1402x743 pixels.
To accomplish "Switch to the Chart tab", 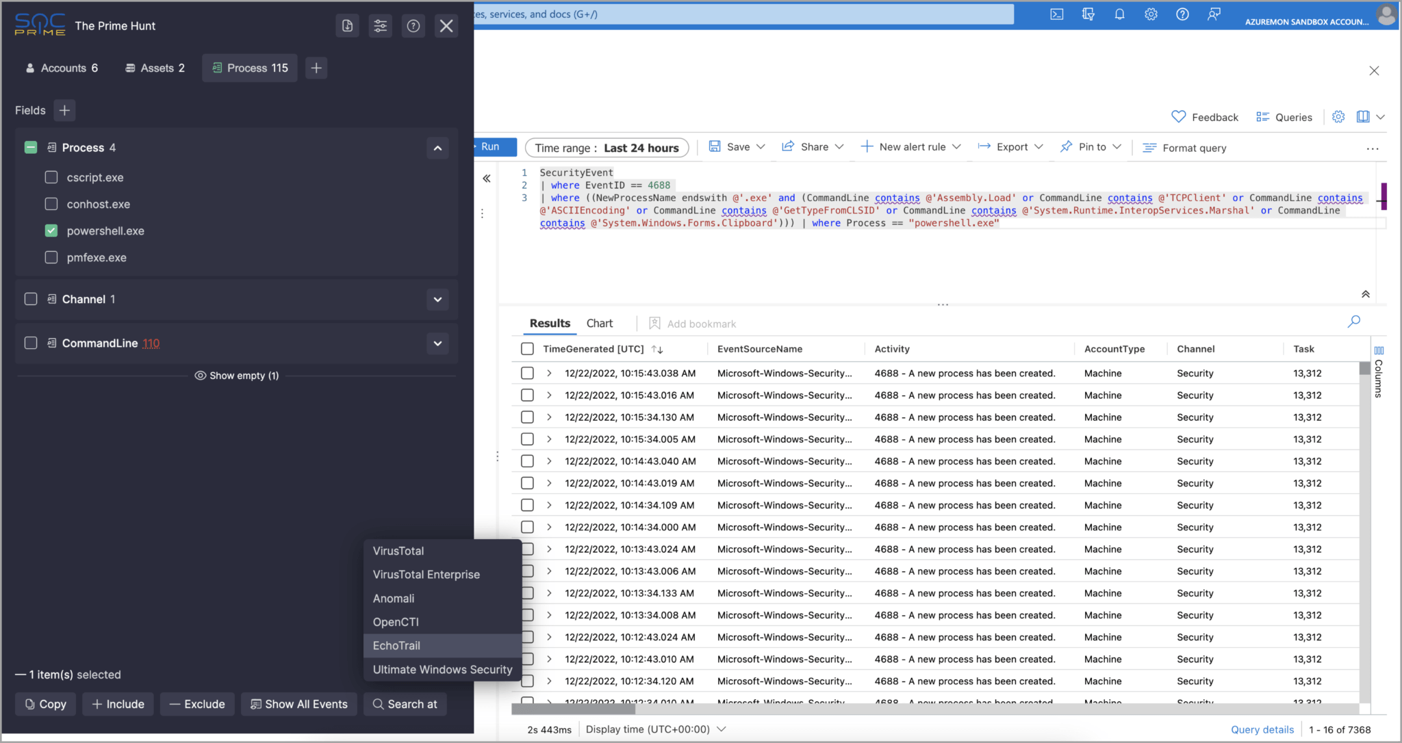I will 599,323.
